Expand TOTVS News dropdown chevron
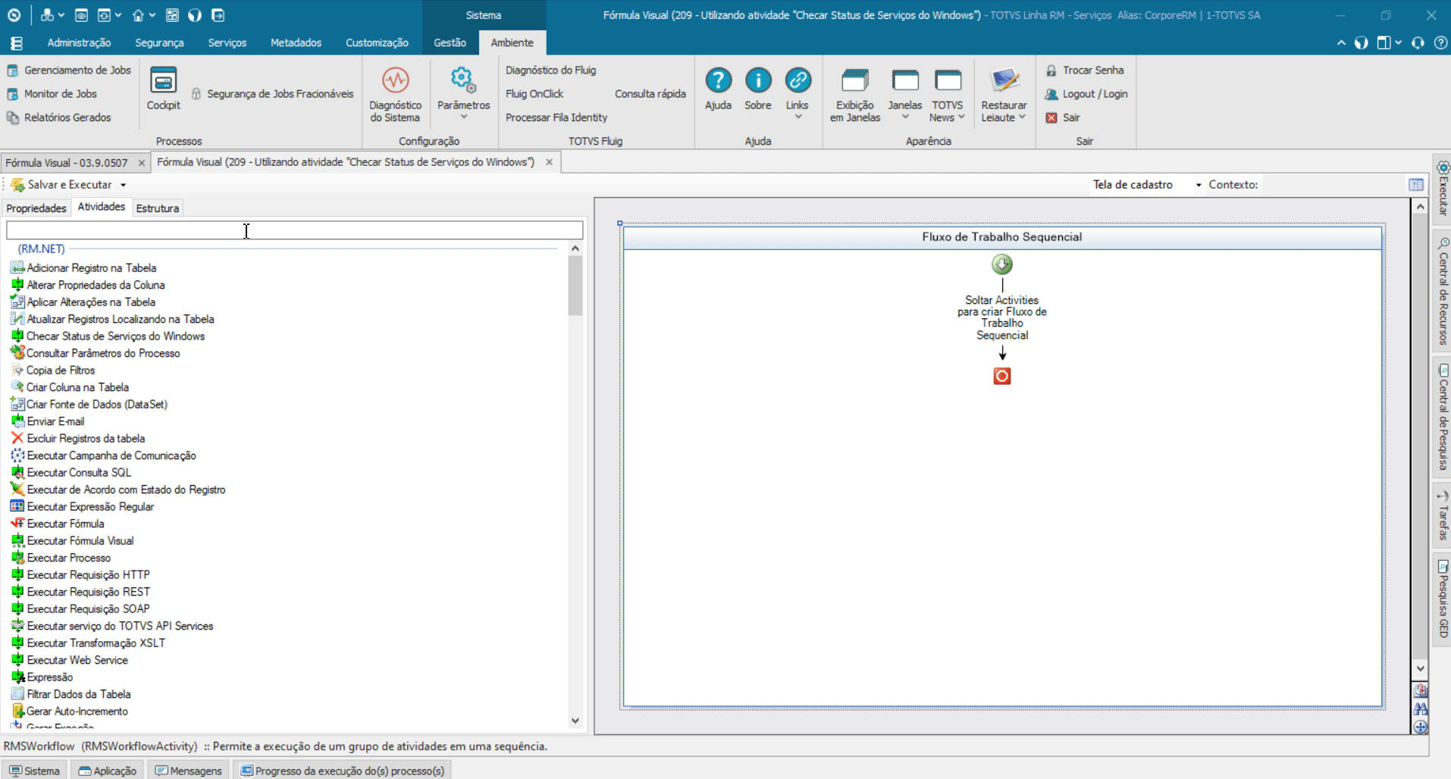 click(x=961, y=117)
